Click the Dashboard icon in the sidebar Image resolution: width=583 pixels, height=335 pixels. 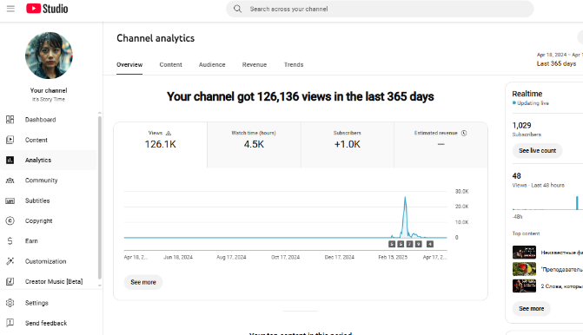(10, 120)
